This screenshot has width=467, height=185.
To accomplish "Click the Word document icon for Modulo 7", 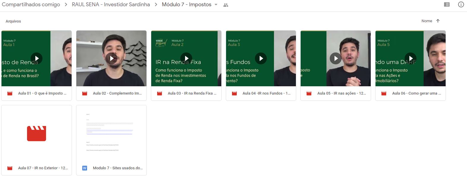I will pyautogui.click(x=85, y=168).
